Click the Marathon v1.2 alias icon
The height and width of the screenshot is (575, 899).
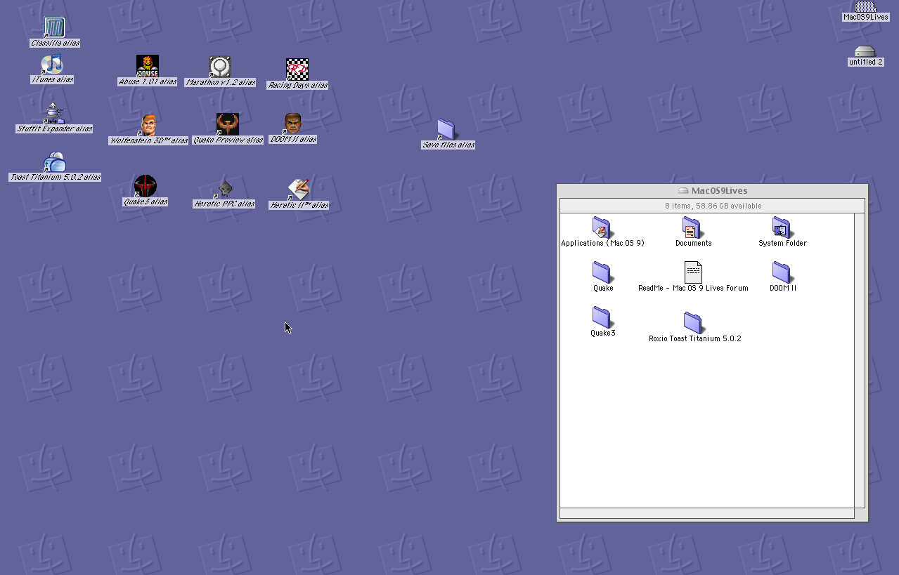click(220, 67)
